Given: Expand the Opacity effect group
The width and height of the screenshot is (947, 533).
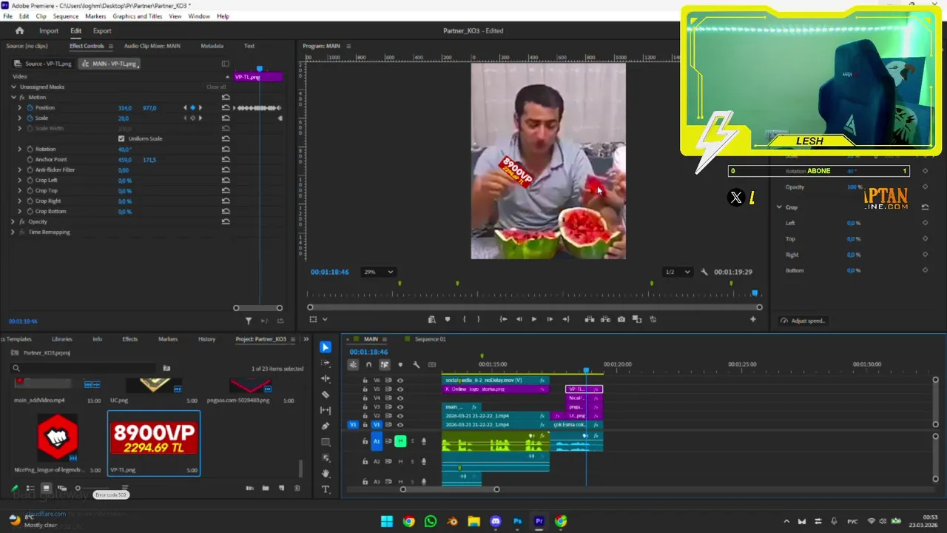Looking at the screenshot, I should 13,221.
